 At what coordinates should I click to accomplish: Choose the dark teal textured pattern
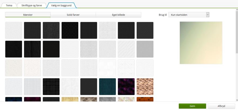(107, 87)
